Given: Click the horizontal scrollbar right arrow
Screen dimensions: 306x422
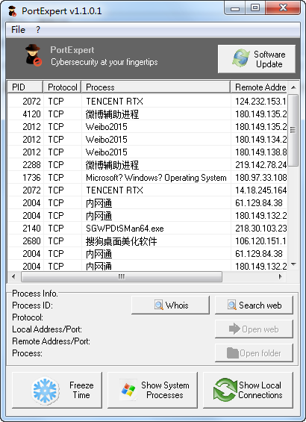Looking at the screenshot, I should pos(281,276).
